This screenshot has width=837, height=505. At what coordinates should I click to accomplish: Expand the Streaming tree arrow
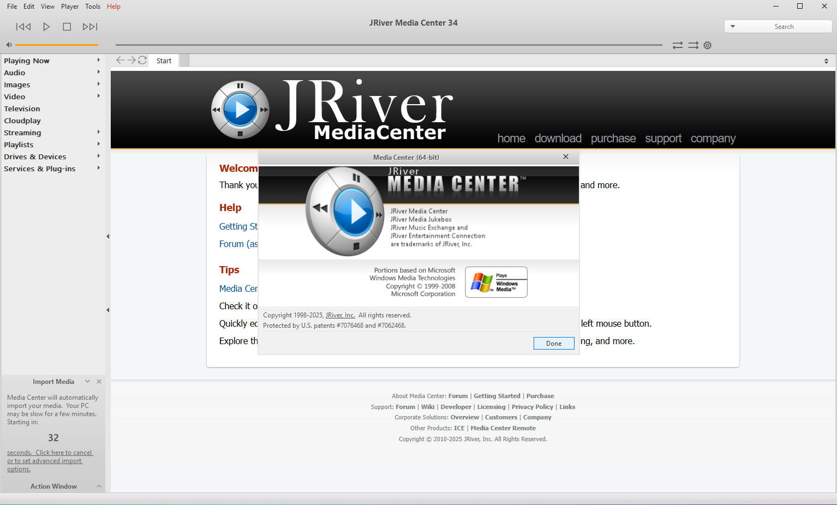(x=98, y=132)
